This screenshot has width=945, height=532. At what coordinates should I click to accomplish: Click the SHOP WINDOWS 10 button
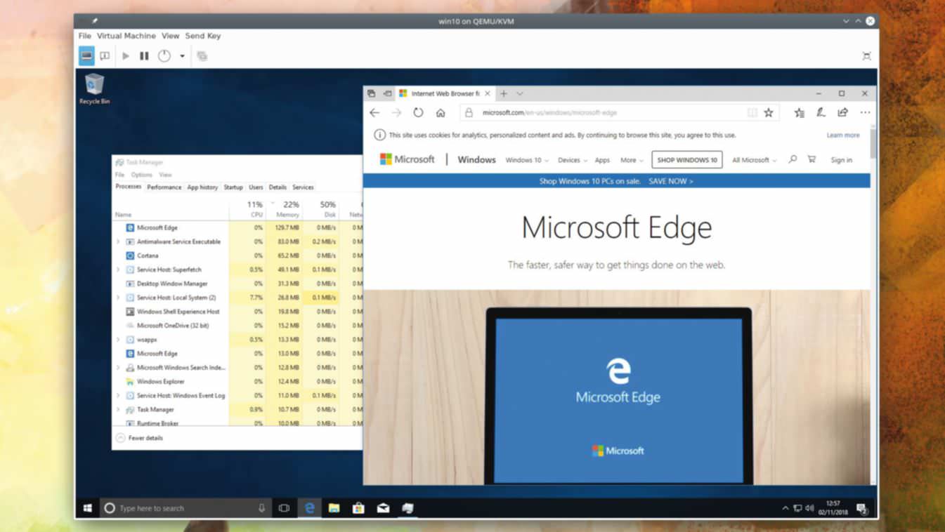[x=687, y=160]
